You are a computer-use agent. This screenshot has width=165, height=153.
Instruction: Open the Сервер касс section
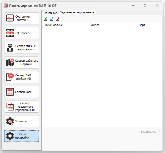22,92
